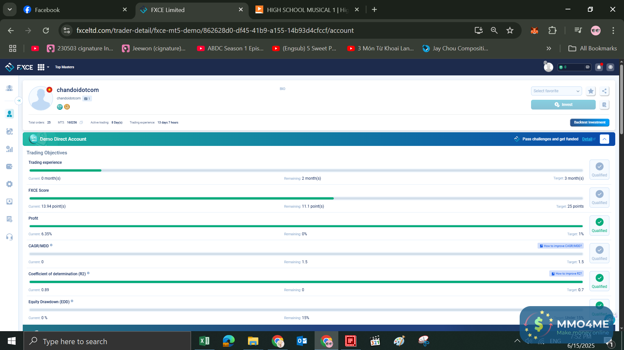Reload the current page
This screenshot has height=350, width=624.
click(x=46, y=31)
